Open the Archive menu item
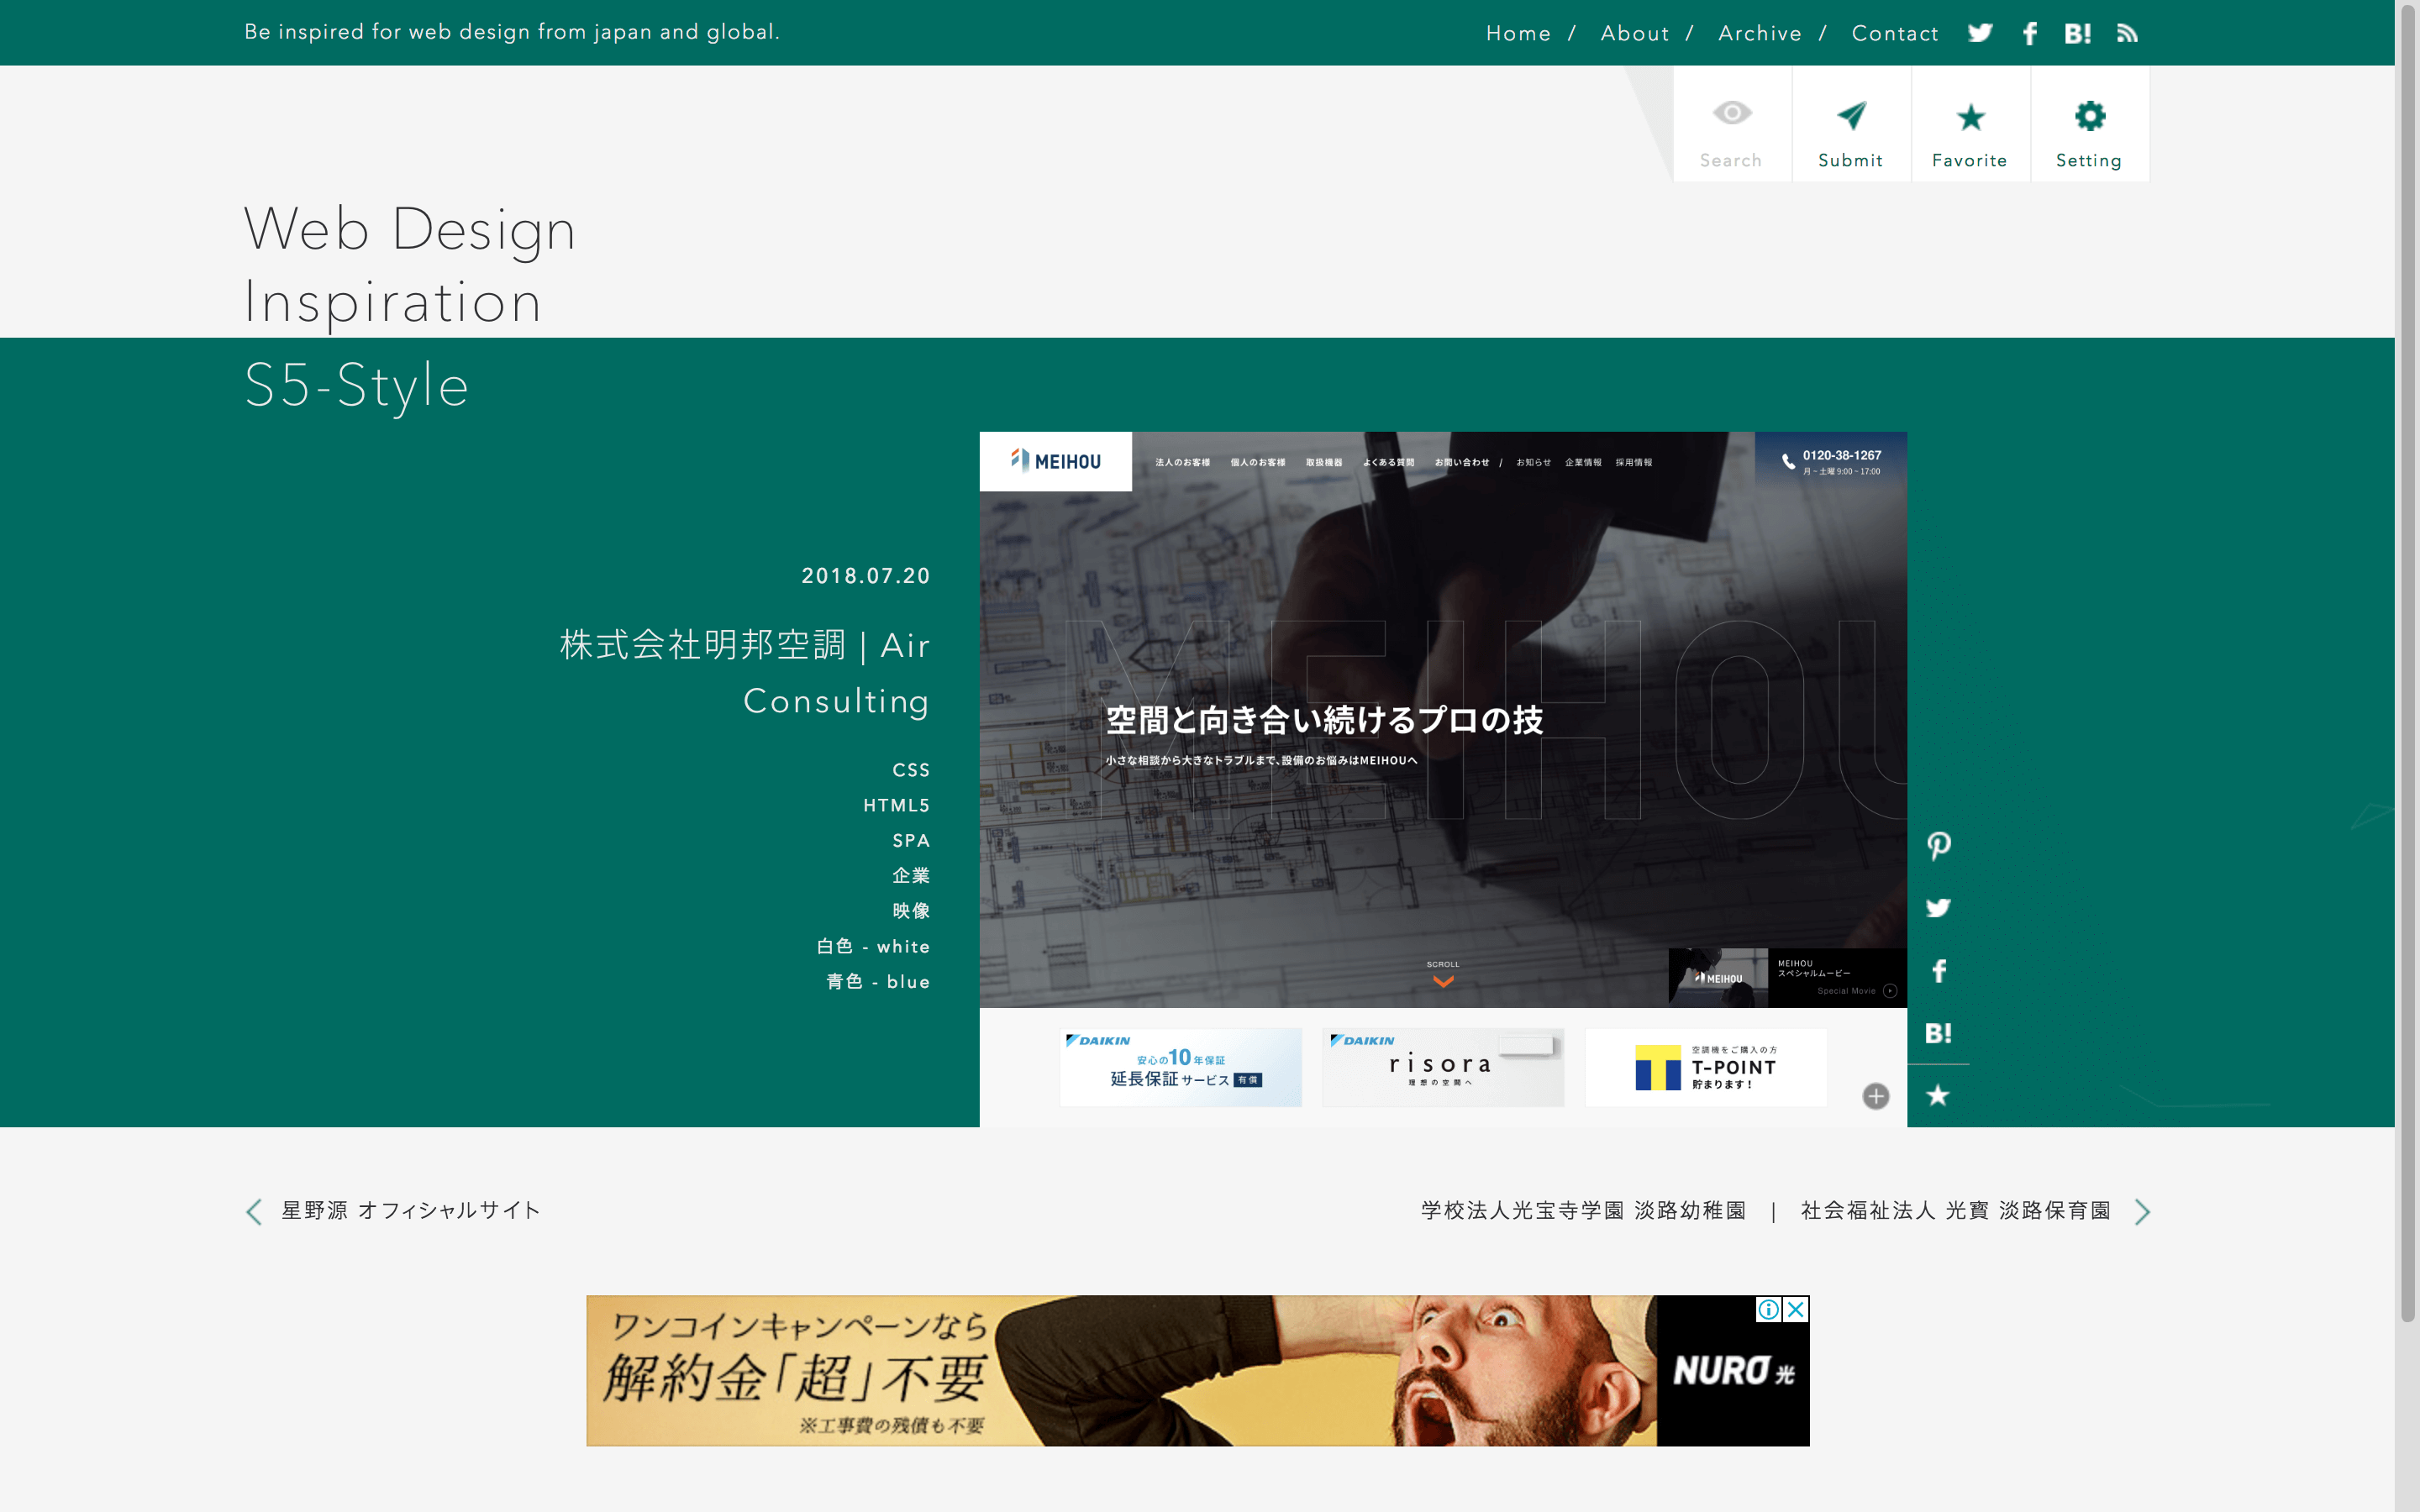2420x1512 pixels. pyautogui.click(x=1760, y=33)
